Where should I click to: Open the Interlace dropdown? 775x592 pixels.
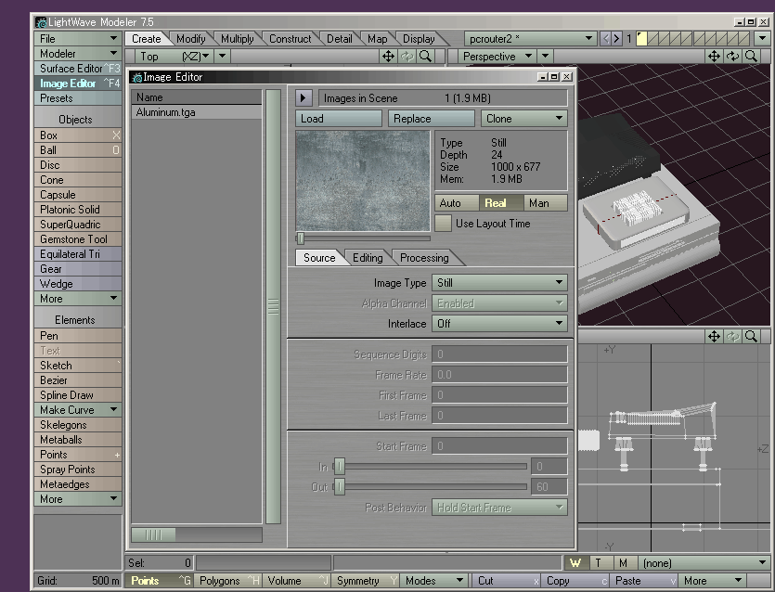(x=499, y=323)
